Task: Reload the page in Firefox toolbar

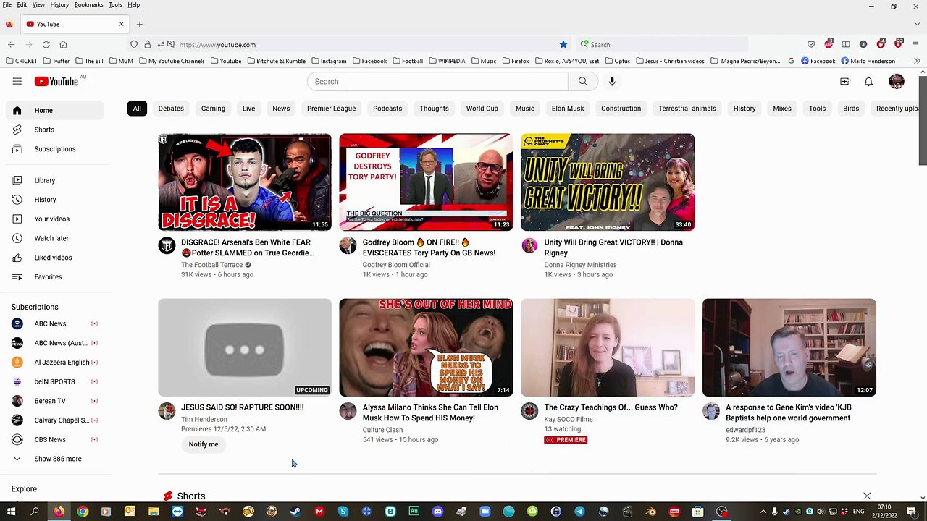Action: pos(46,45)
